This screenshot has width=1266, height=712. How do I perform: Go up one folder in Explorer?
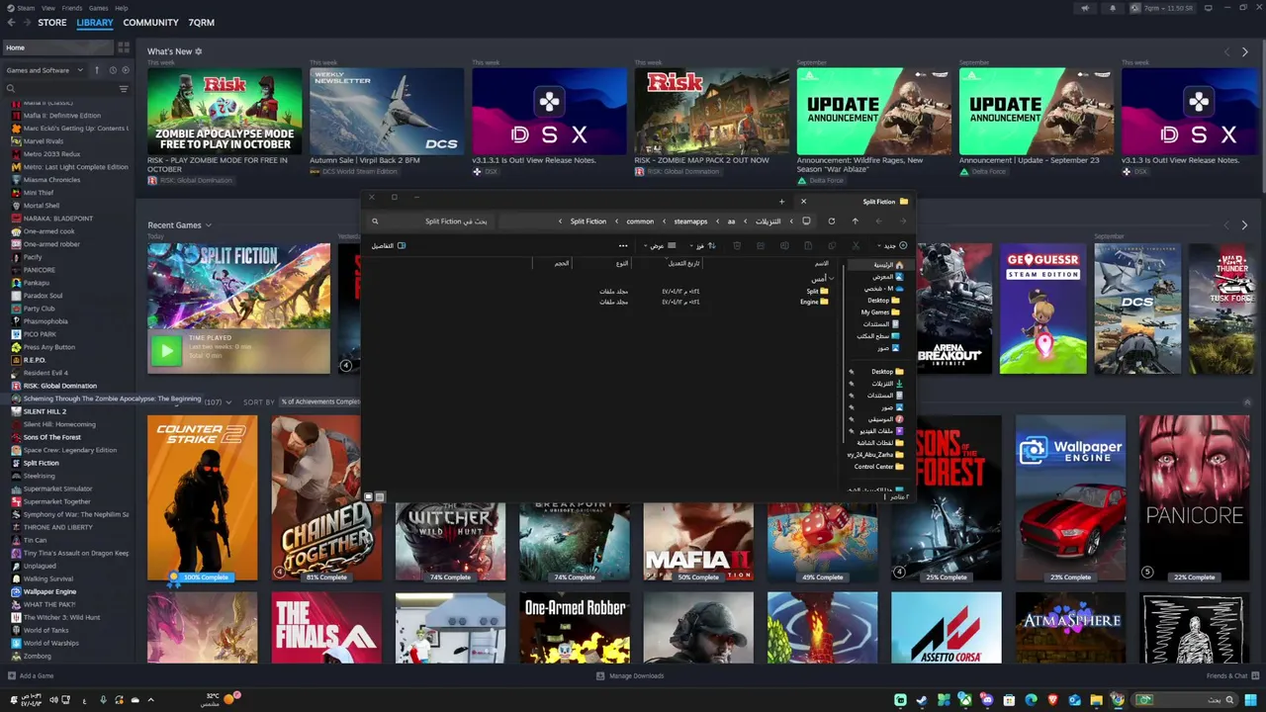(x=855, y=222)
